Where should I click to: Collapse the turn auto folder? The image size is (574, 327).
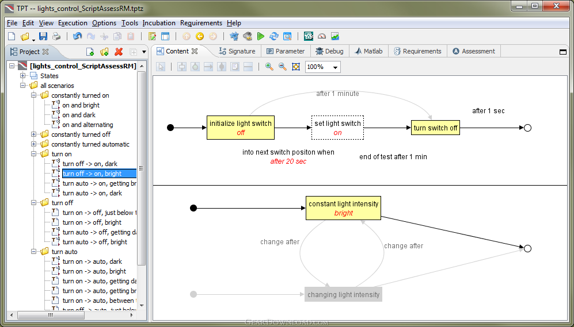pos(34,252)
